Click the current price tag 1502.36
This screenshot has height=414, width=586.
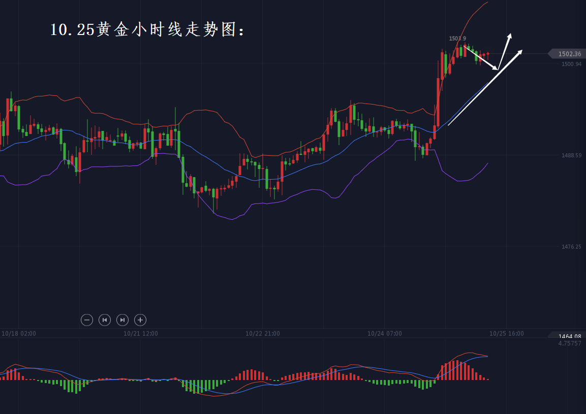pos(569,54)
